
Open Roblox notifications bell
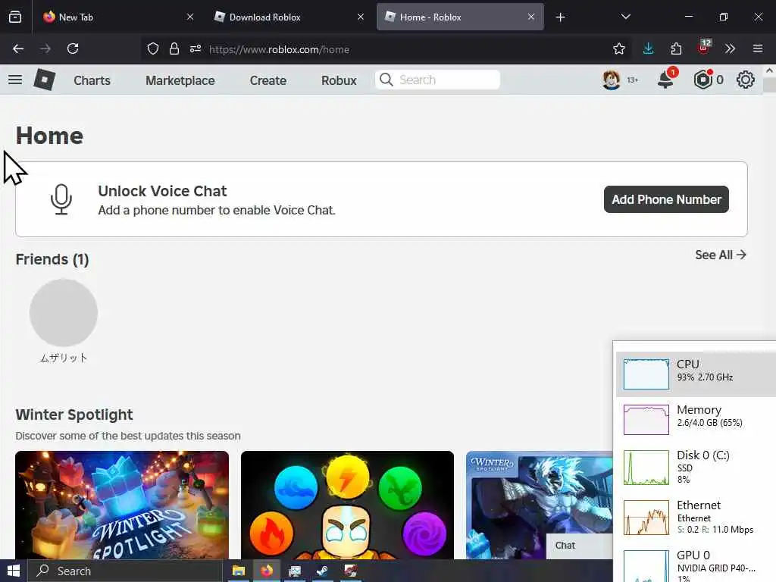tap(665, 79)
